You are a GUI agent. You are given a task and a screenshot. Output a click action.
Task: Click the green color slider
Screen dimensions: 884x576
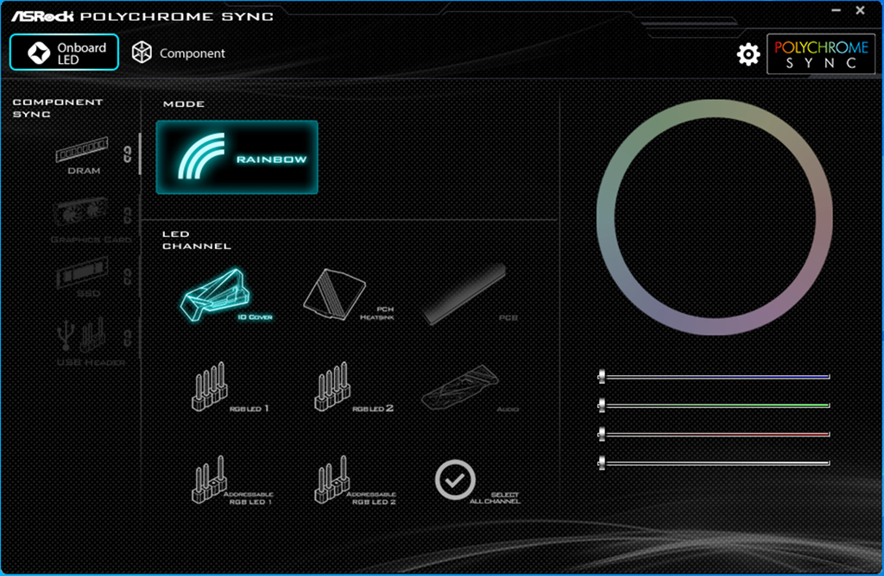coord(714,404)
